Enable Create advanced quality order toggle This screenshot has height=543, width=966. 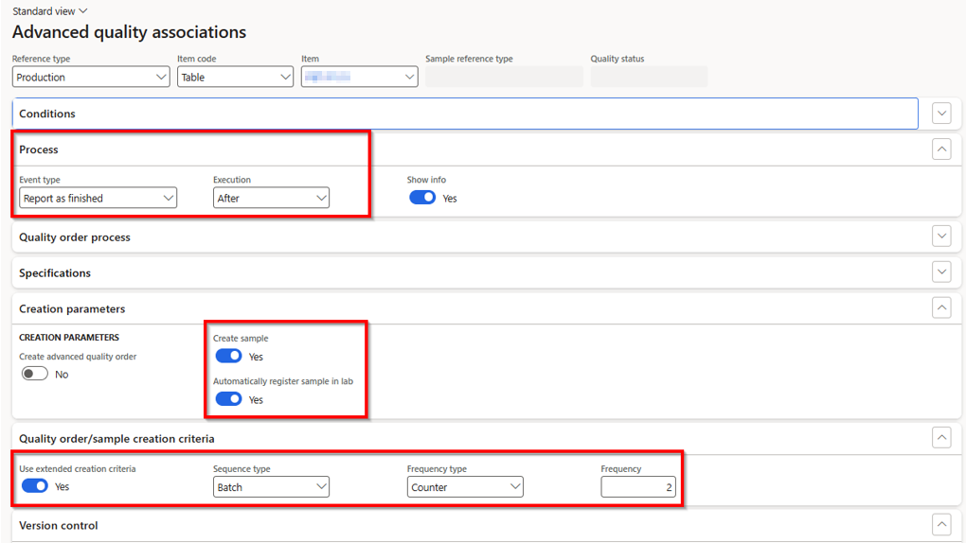[x=35, y=374]
